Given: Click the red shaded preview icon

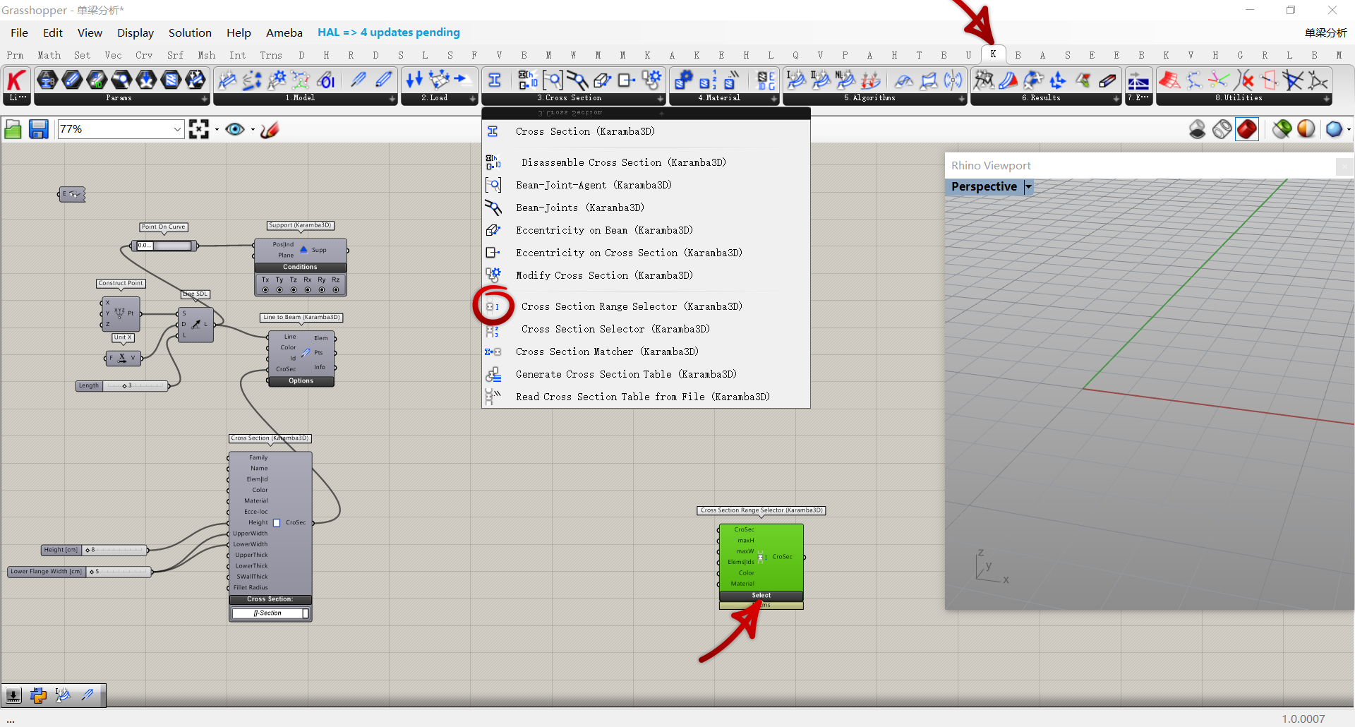Looking at the screenshot, I should (1247, 129).
